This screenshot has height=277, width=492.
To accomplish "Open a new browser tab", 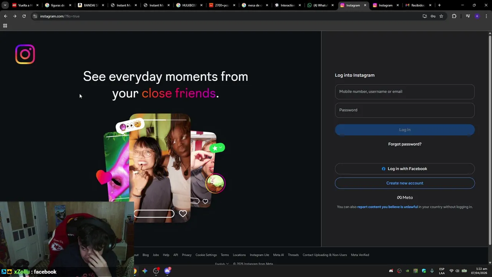I will [x=439, y=5].
